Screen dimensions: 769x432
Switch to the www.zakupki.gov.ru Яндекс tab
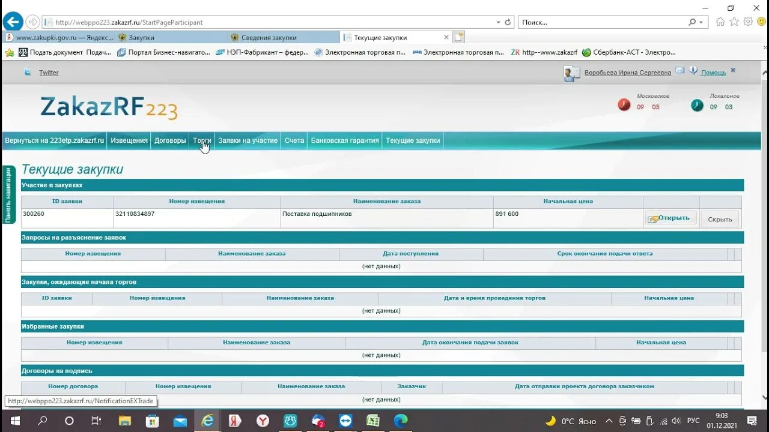(x=59, y=37)
